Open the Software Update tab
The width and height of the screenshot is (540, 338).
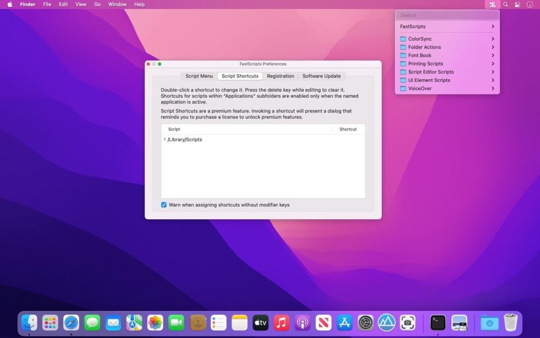tap(322, 76)
